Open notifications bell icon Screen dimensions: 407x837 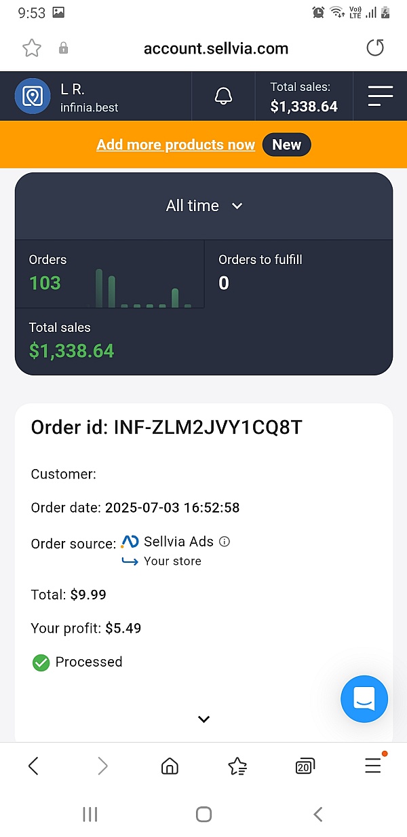click(x=223, y=96)
